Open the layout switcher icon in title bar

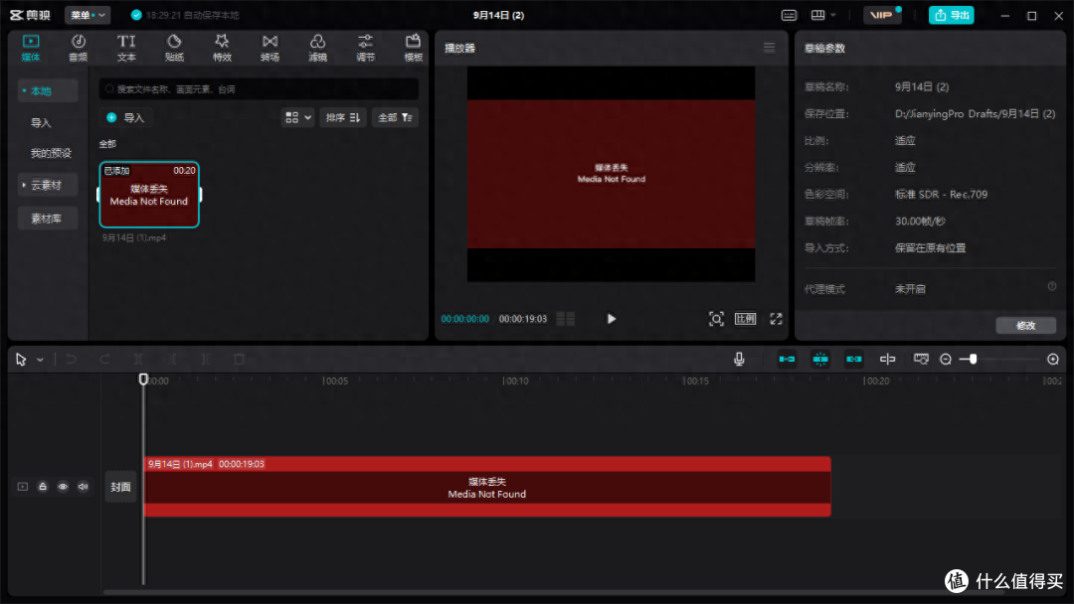tap(817, 15)
